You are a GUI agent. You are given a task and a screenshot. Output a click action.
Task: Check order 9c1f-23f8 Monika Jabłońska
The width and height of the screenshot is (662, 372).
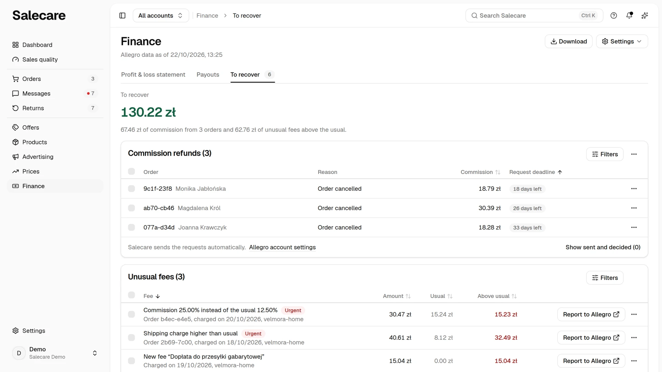coord(131,189)
